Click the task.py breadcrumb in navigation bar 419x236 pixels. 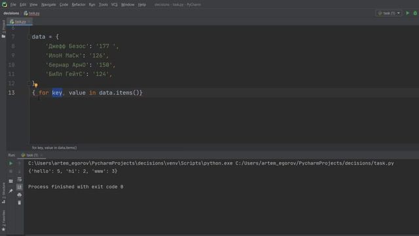click(x=31, y=13)
